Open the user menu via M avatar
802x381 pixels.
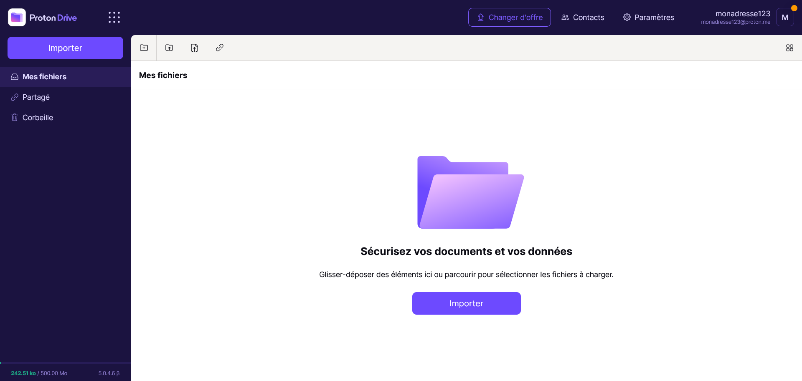coord(785,18)
